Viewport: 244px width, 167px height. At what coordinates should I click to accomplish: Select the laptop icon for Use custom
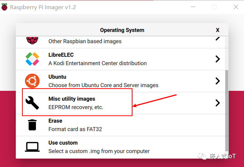(x=32, y=147)
